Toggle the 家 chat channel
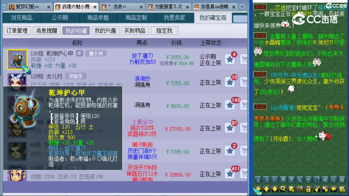The image size is (349, 196). click(292, 179)
